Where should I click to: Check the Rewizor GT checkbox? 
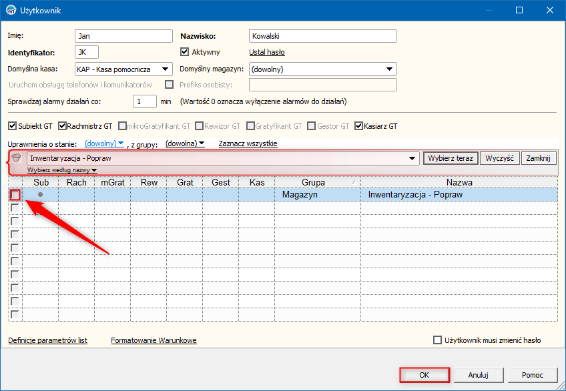200,126
